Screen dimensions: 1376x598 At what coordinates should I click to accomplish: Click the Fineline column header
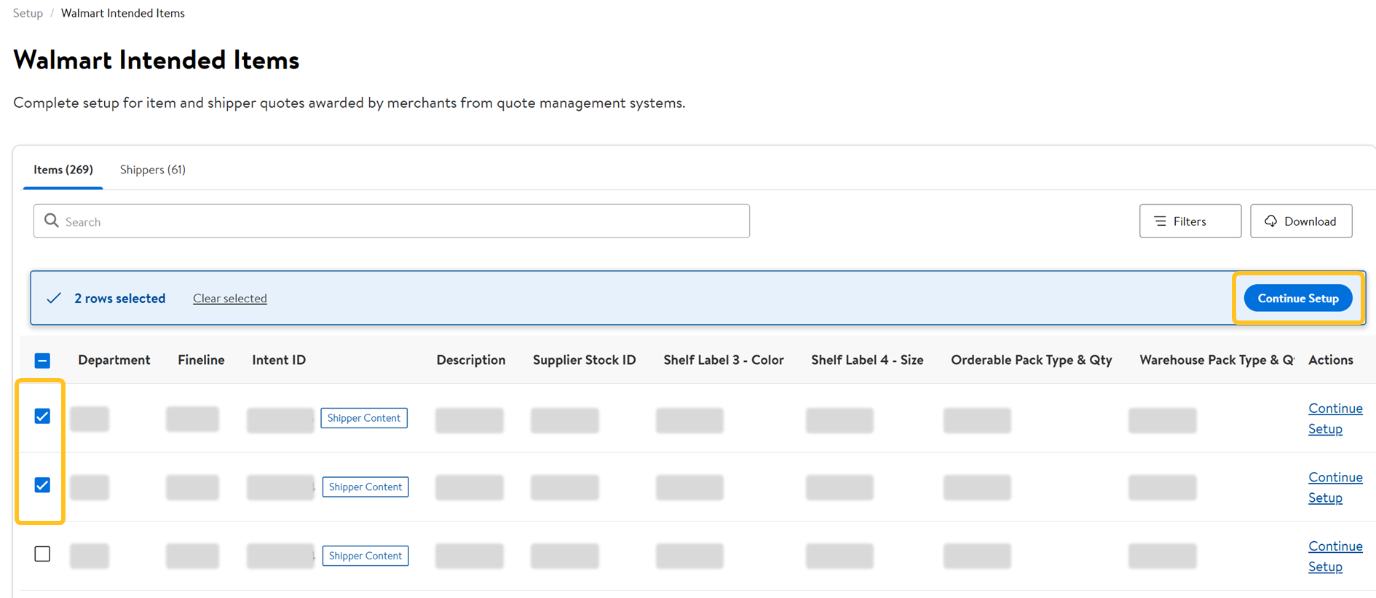(201, 360)
